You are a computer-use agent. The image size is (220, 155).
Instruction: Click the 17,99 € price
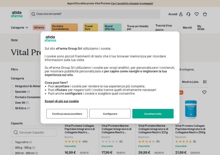[107, 153]
